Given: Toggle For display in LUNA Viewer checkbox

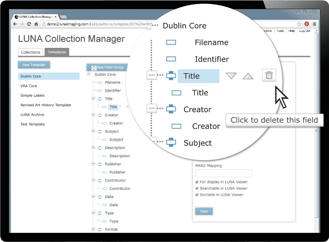Looking at the screenshot, I should 197,182.
